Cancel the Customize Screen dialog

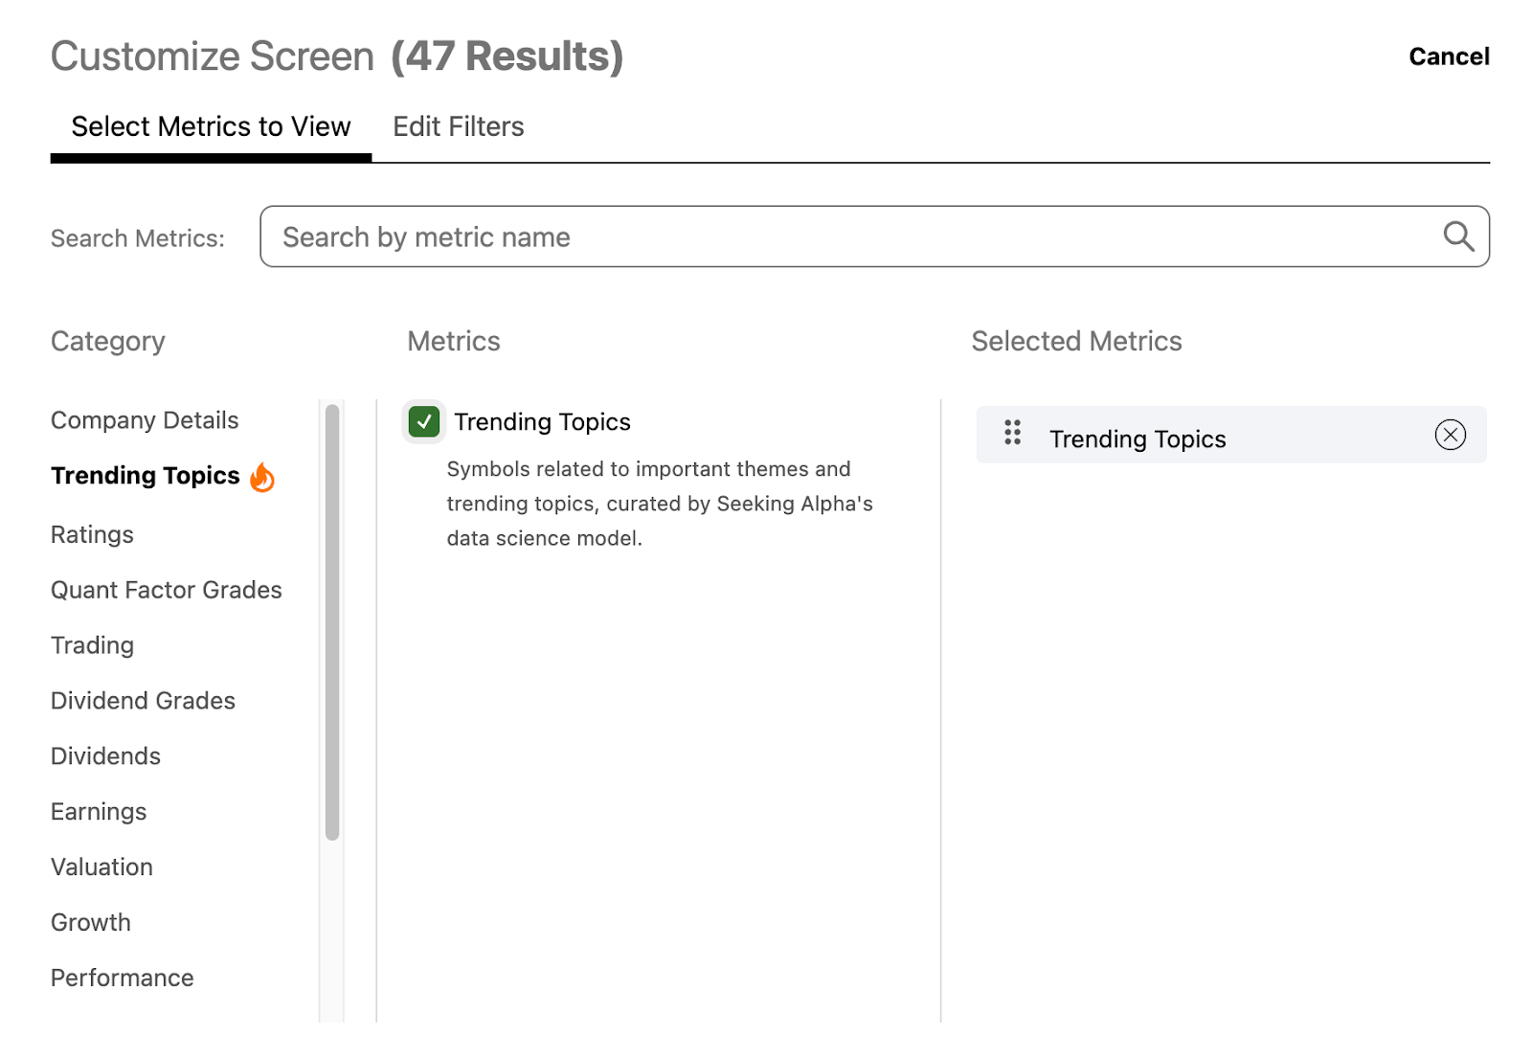1448,56
